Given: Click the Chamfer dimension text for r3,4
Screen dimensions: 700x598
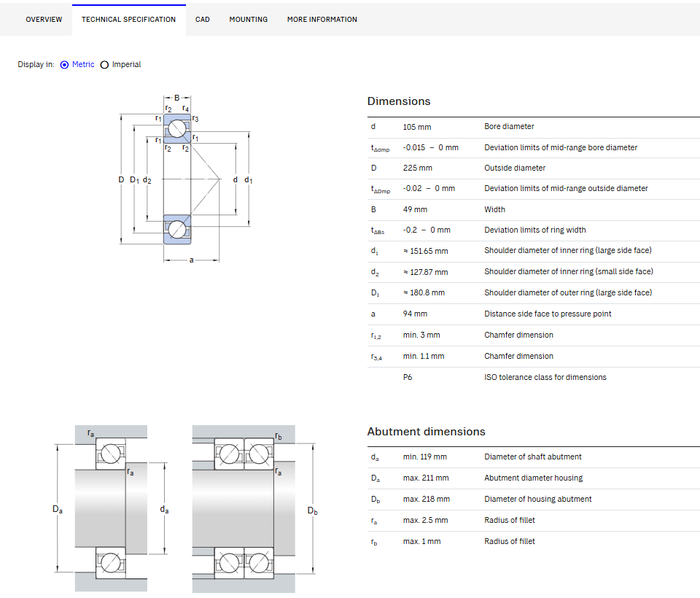Looking at the screenshot, I should coord(518,357).
